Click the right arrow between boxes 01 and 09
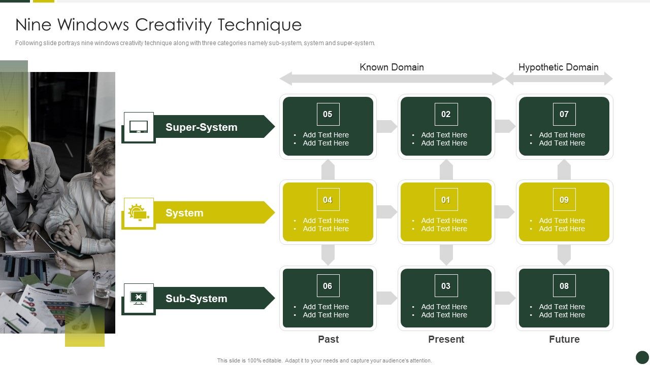650x365 pixels. point(505,212)
